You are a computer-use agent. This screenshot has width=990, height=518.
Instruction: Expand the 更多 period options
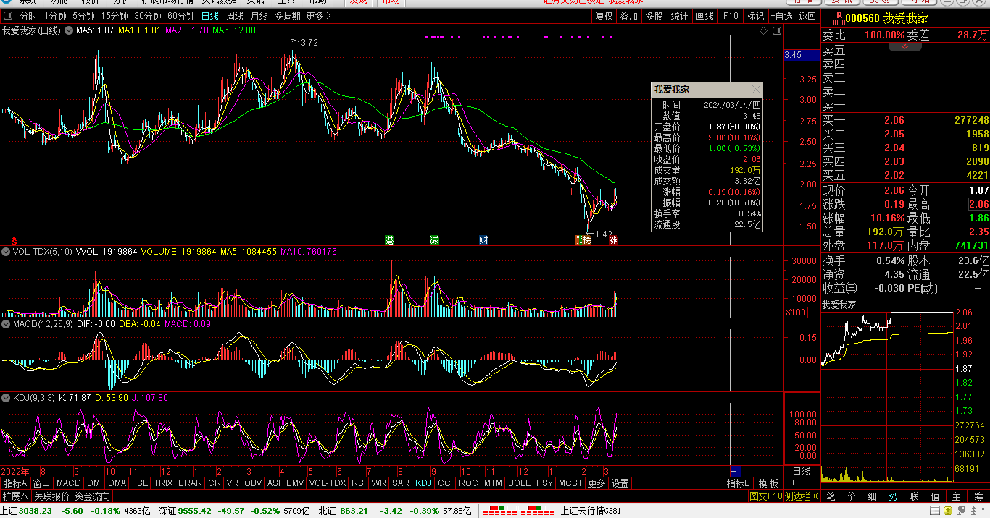tap(318, 16)
